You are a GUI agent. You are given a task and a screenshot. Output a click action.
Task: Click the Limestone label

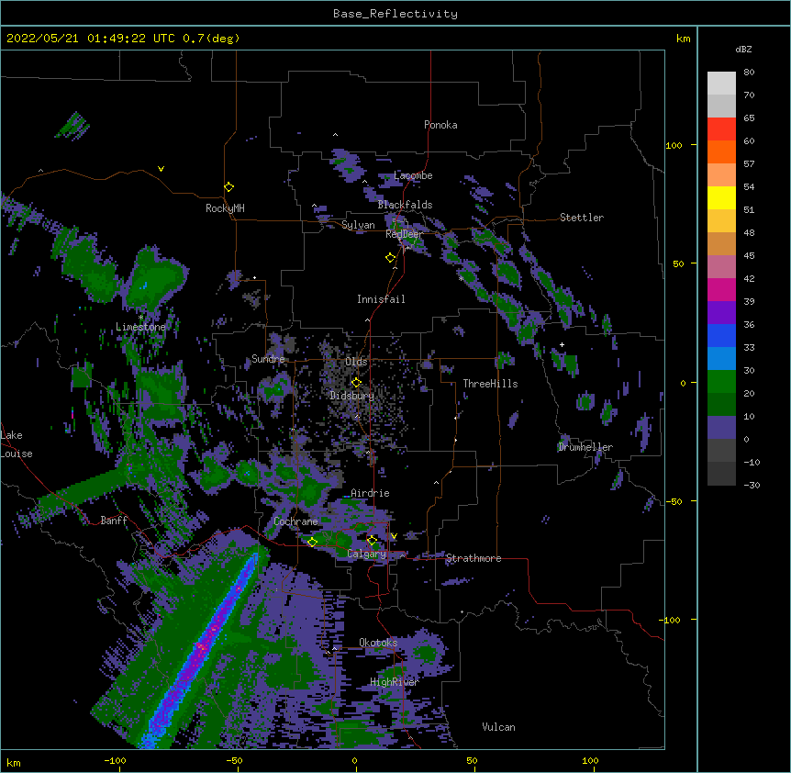point(140,327)
